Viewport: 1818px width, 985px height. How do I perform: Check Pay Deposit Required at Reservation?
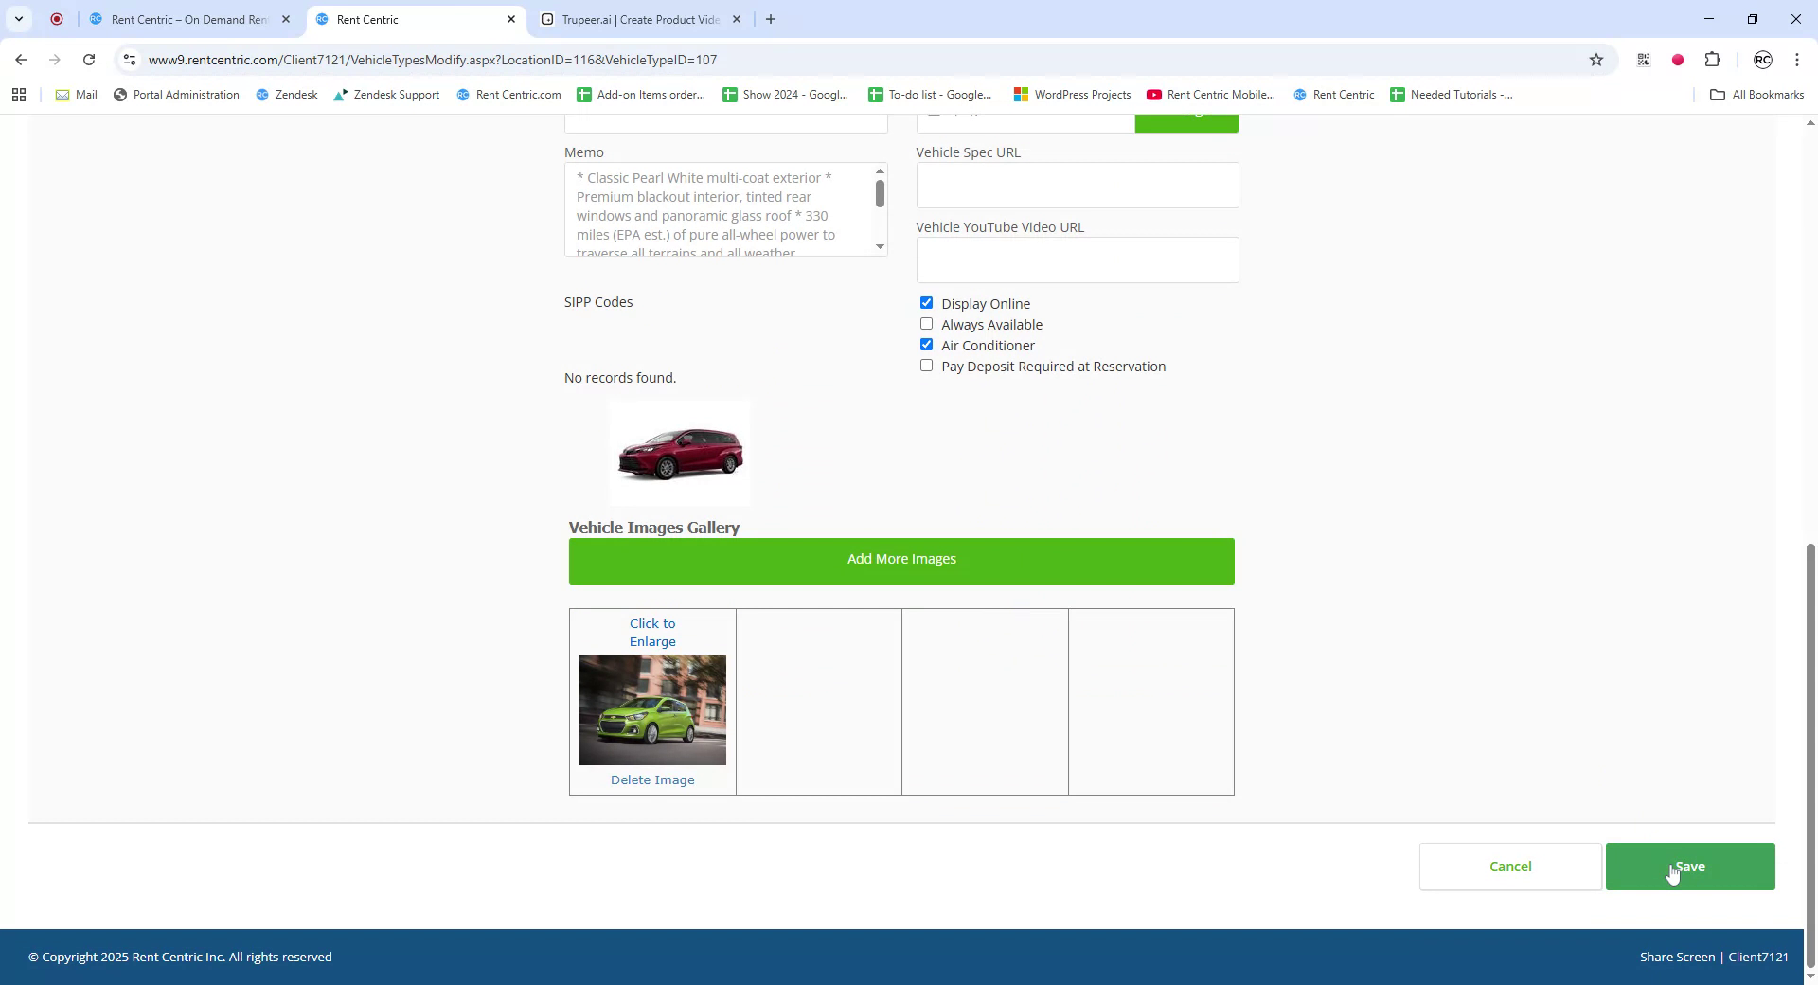pos(926,365)
